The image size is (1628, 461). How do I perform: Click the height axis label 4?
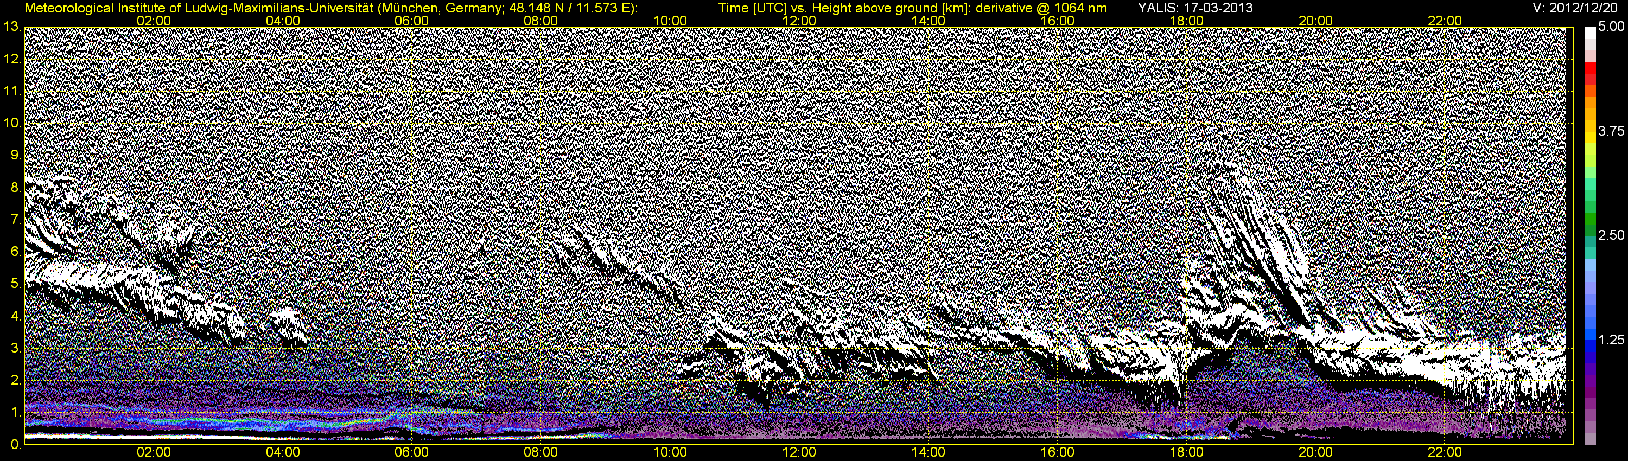15,316
